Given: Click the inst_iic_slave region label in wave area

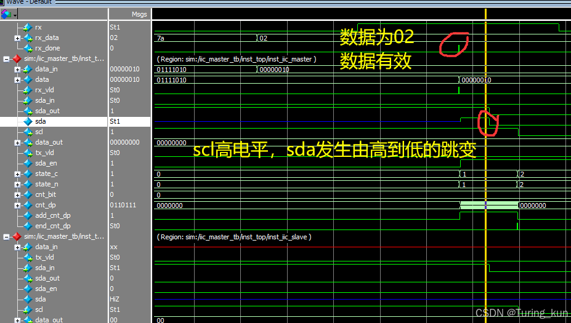Looking at the screenshot, I should tap(234, 237).
